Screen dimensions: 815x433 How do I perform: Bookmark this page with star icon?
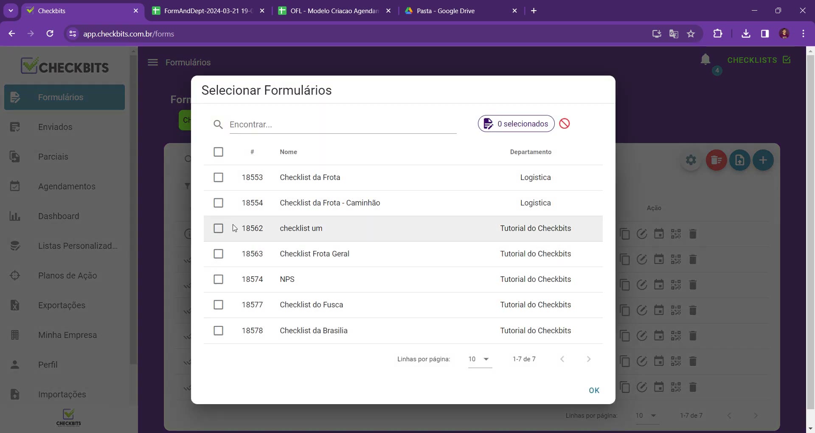coord(691,34)
